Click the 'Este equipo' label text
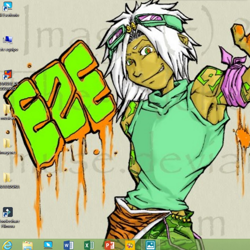Viewport: 250px width, 250px height. (9, 49)
